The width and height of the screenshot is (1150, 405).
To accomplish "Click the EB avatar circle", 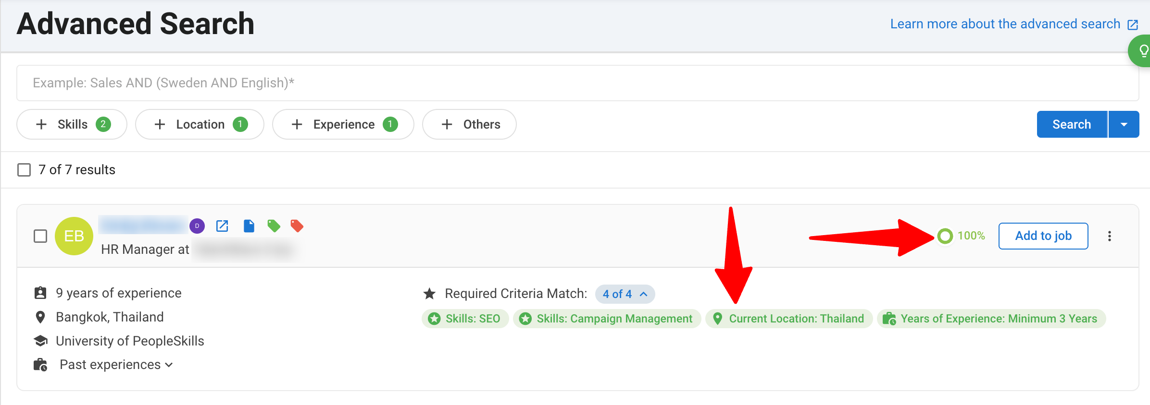I will [74, 236].
